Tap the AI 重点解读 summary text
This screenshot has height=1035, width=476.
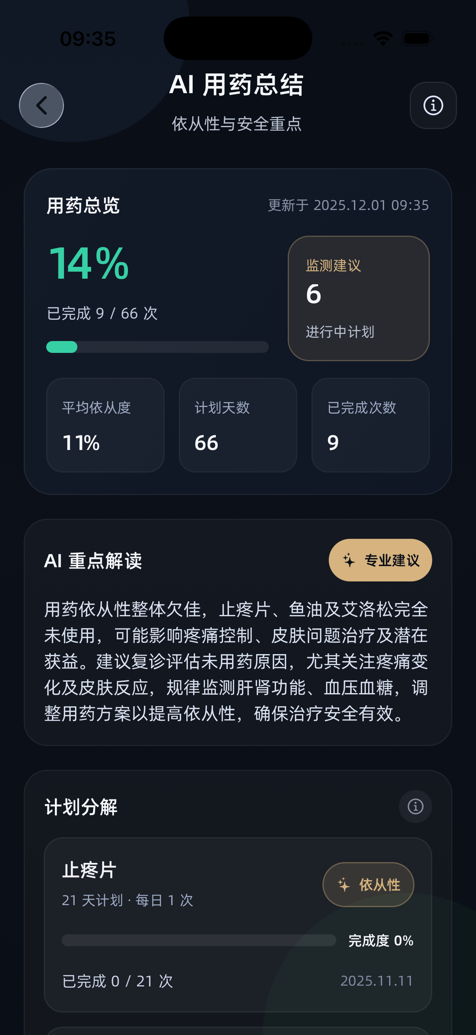point(236,661)
